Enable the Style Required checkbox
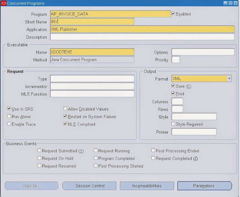This screenshot has height=197, width=240. [173, 124]
